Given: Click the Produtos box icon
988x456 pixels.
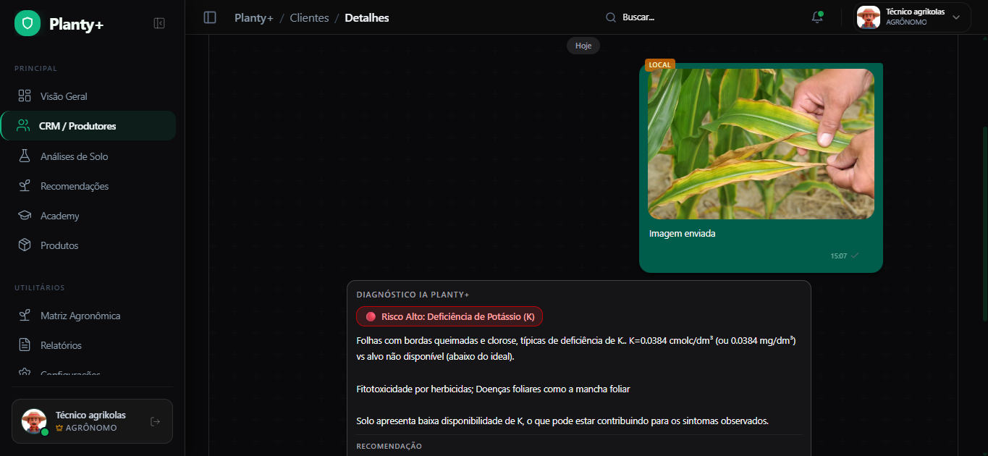Looking at the screenshot, I should coord(25,245).
